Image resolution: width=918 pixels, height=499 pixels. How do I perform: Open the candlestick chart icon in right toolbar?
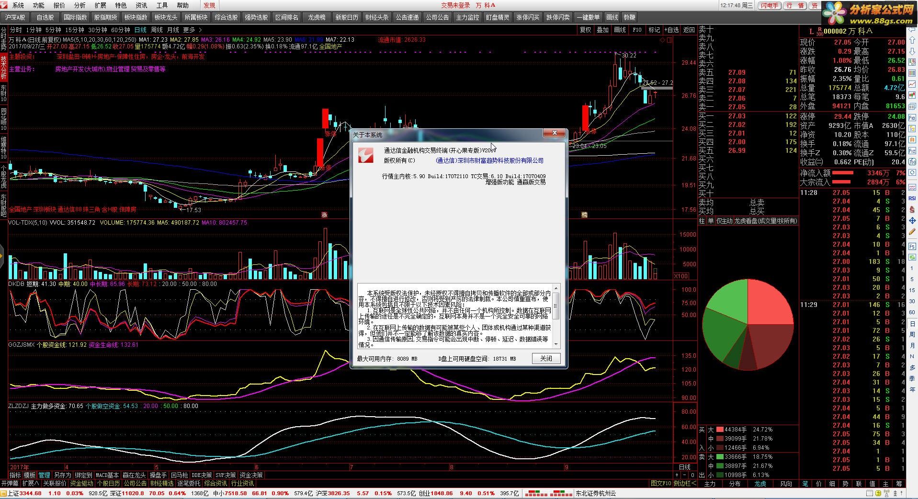pyautogui.click(x=912, y=95)
